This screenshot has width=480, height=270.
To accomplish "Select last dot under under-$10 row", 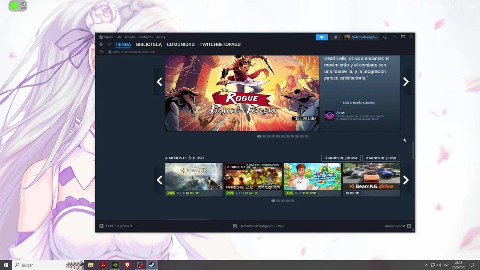I will pyautogui.click(x=292, y=201).
